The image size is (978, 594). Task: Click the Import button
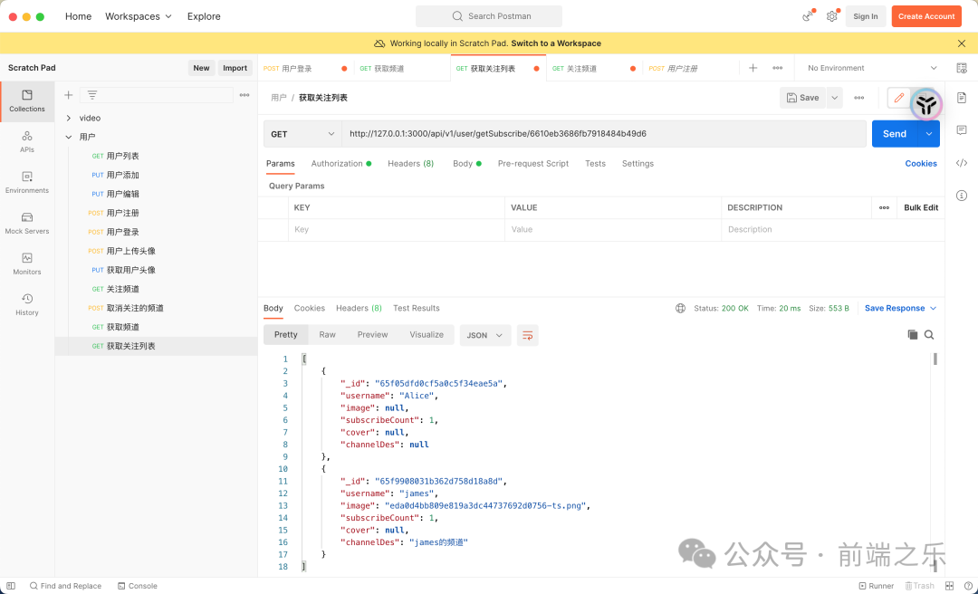(235, 68)
